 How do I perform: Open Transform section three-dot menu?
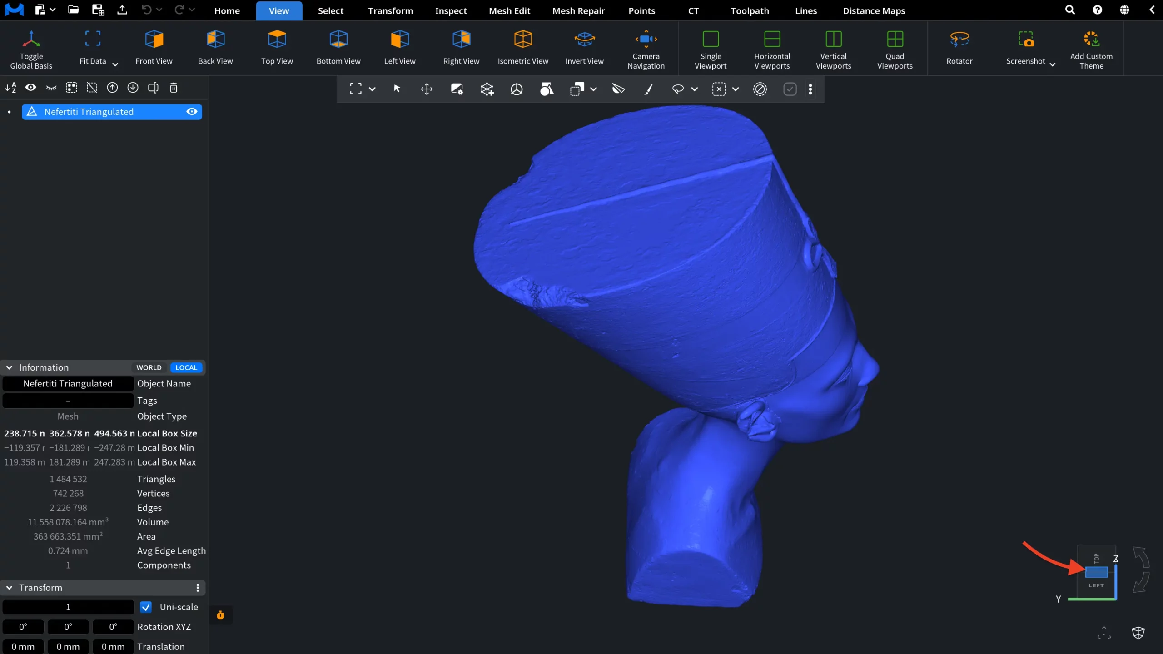tap(198, 588)
